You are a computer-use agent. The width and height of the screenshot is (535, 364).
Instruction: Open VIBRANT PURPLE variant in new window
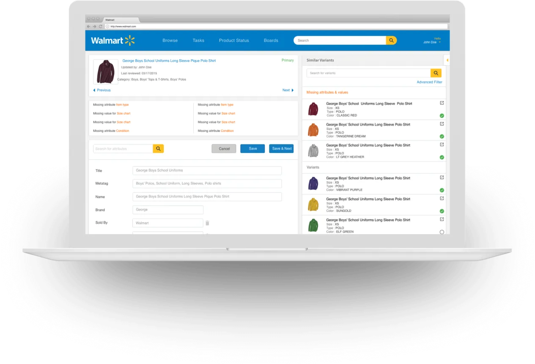[442, 177]
